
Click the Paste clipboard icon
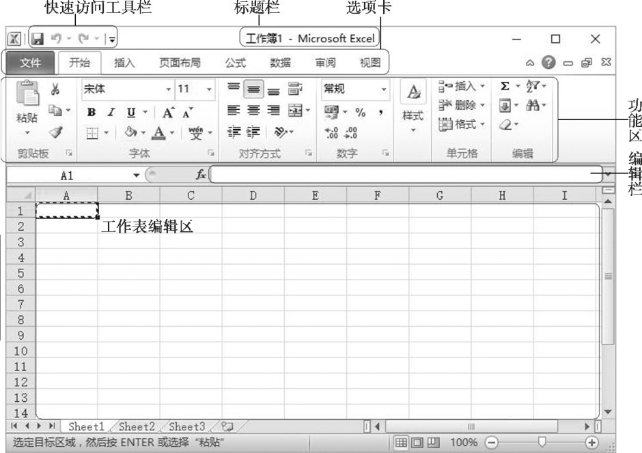27,93
